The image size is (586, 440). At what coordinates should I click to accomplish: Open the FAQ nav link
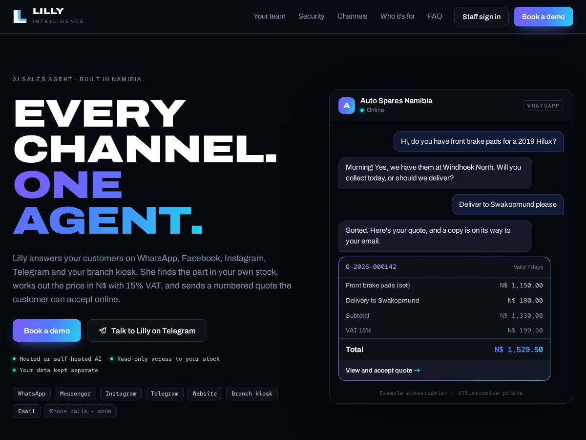click(x=435, y=16)
